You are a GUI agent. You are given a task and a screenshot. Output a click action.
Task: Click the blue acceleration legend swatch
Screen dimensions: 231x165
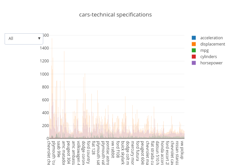(x=194, y=38)
